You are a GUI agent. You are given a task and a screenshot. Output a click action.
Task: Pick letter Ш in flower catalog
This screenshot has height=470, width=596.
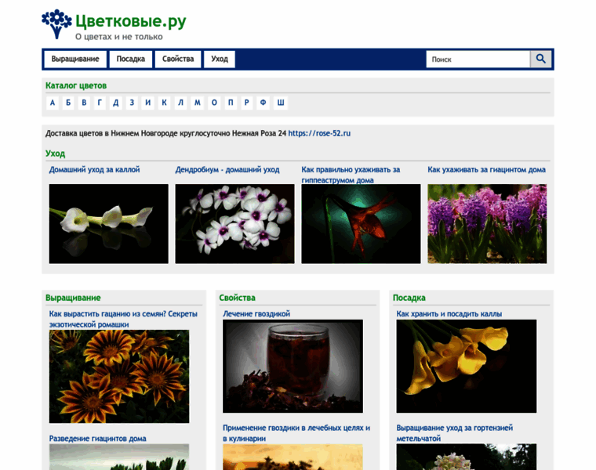click(281, 103)
